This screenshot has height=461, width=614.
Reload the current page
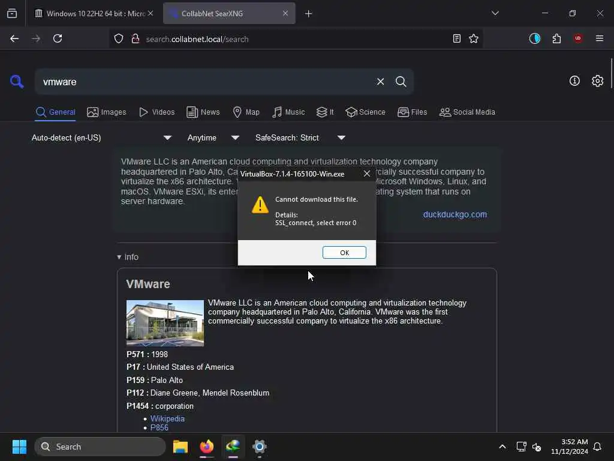[58, 38]
